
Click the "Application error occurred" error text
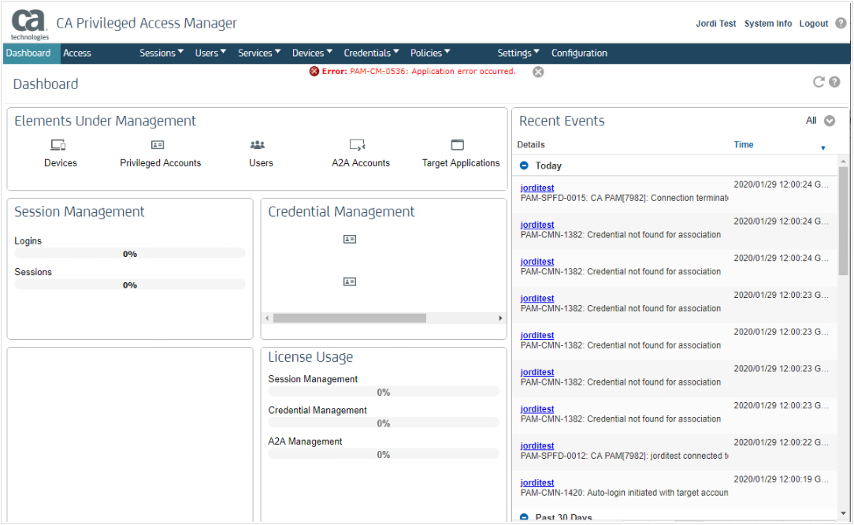pyautogui.click(x=463, y=72)
